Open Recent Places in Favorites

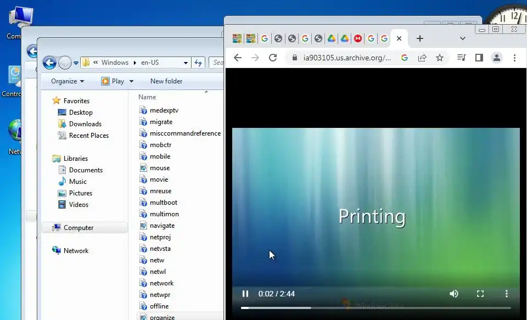(89, 136)
